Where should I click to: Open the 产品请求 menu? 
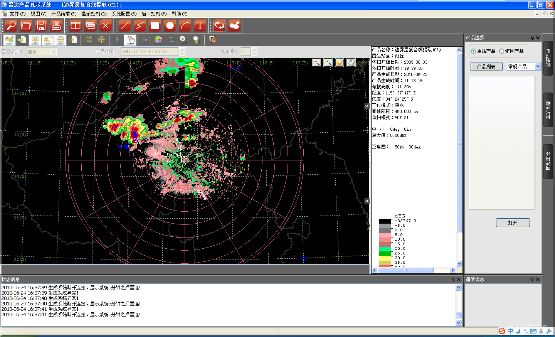pos(64,14)
